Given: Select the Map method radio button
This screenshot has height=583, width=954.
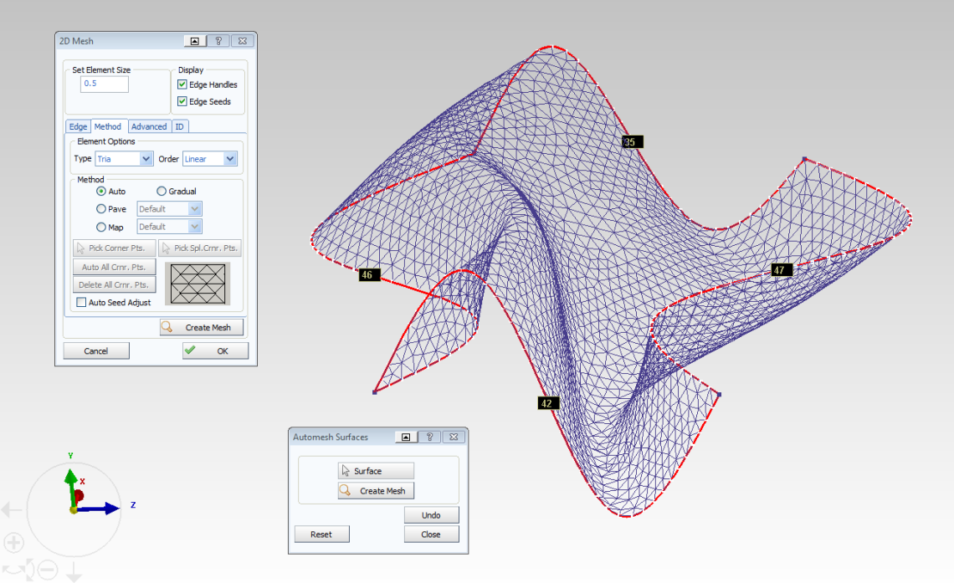Looking at the screenshot, I should click(x=101, y=227).
